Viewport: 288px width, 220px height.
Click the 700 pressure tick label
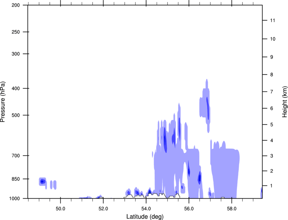click(16, 156)
